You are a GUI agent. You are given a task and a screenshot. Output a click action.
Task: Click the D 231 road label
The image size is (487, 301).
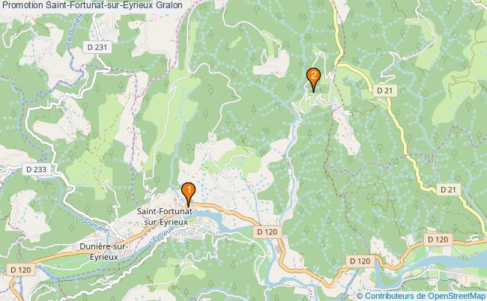pos(97,47)
